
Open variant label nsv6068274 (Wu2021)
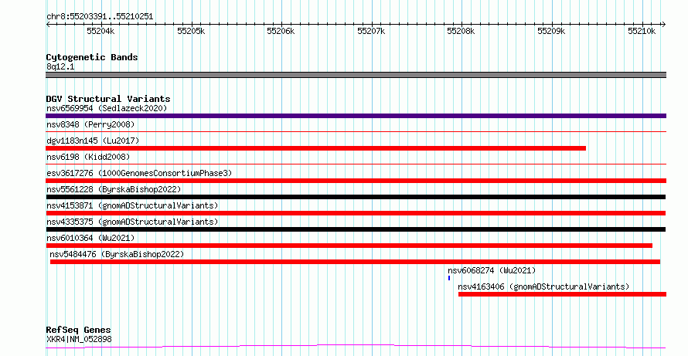point(492,270)
